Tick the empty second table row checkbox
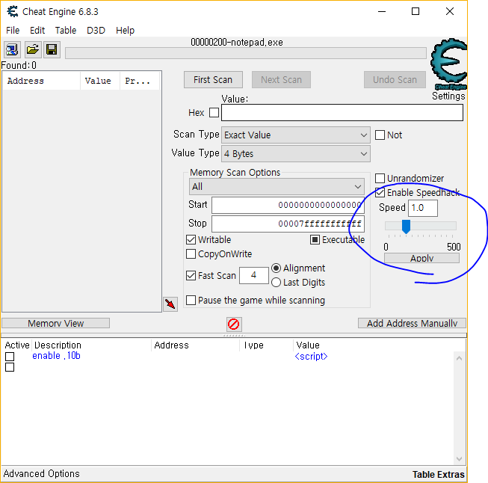Screen dimensions: 488x483 10,367
